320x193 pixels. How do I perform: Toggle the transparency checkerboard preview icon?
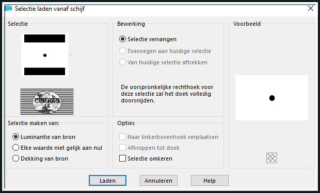click(271, 157)
